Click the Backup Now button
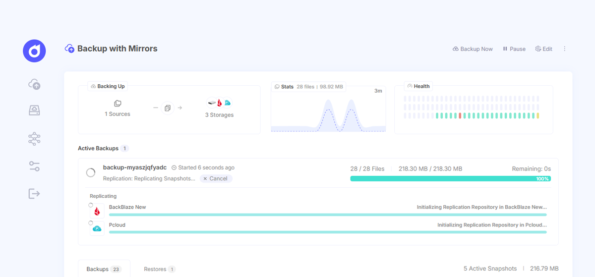The height and width of the screenshot is (277, 595). pyautogui.click(x=473, y=49)
